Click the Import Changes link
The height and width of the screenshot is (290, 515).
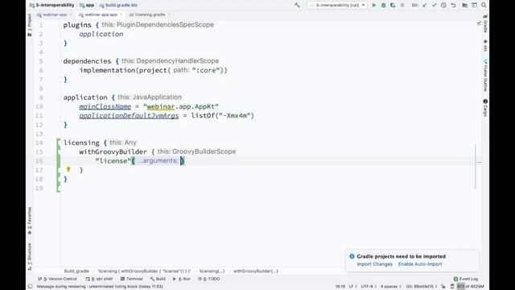click(374, 264)
